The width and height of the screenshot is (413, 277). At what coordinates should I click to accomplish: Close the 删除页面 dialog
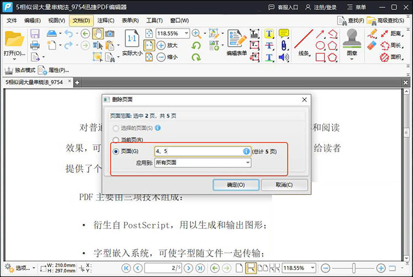pos(304,100)
